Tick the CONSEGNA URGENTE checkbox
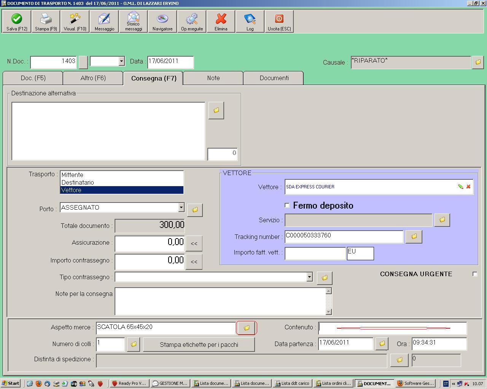Viewport: 487px width, 389px height. point(475,274)
